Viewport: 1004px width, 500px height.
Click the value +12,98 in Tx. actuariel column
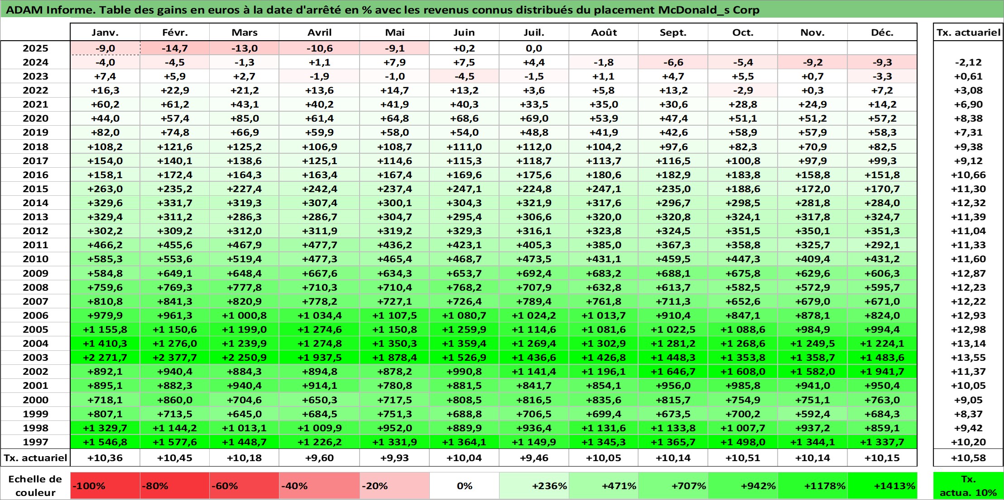pos(968,330)
